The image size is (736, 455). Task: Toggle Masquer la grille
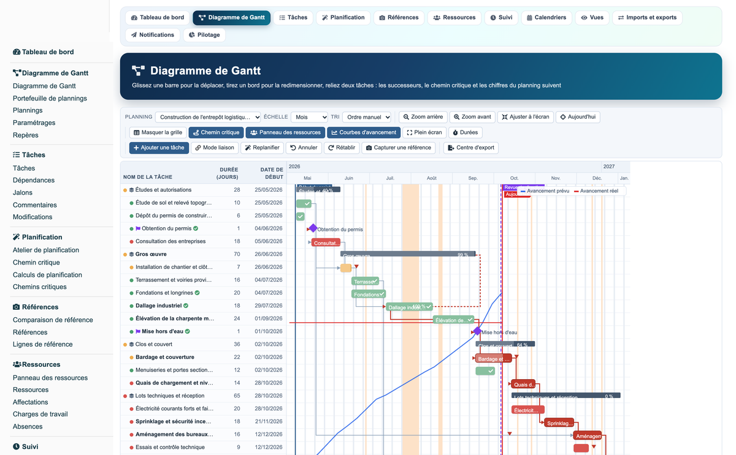click(x=158, y=132)
